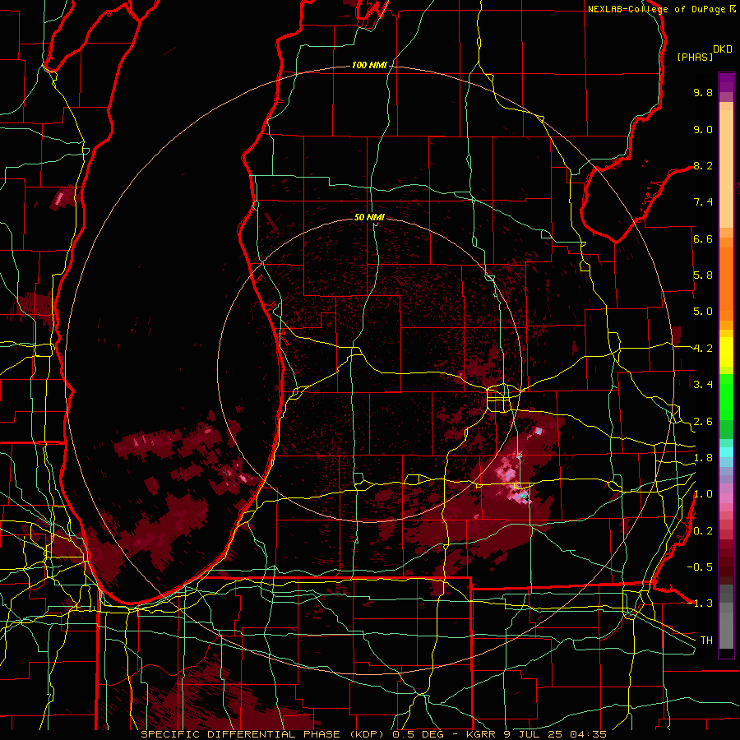Select the 6.6 scale value
This screenshot has height=740, width=740.
703,238
